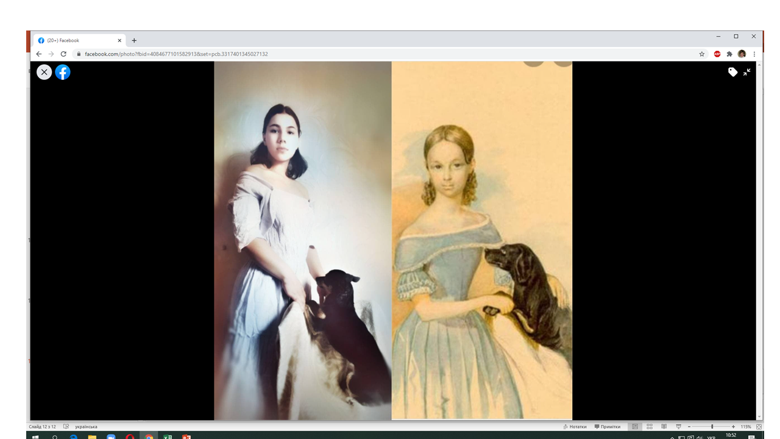Reload the page in Chrome

click(63, 54)
